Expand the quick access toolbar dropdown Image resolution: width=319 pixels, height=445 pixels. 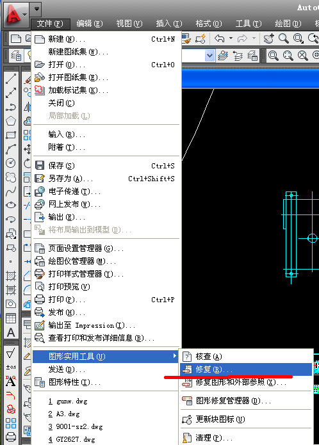[x=37, y=8]
